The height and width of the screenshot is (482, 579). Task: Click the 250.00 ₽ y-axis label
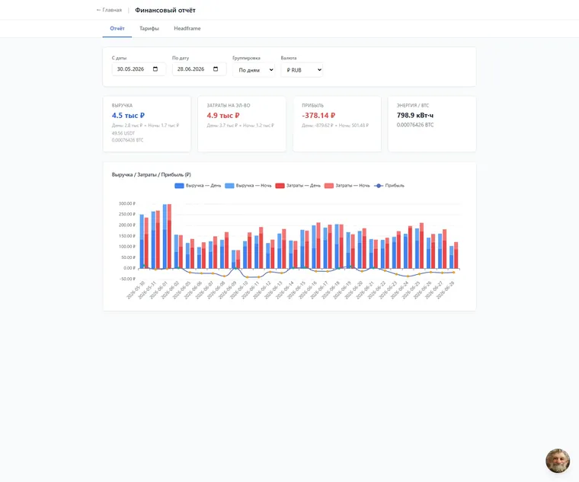click(x=127, y=215)
